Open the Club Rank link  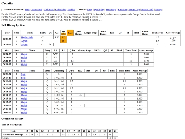[x=49, y=10]
